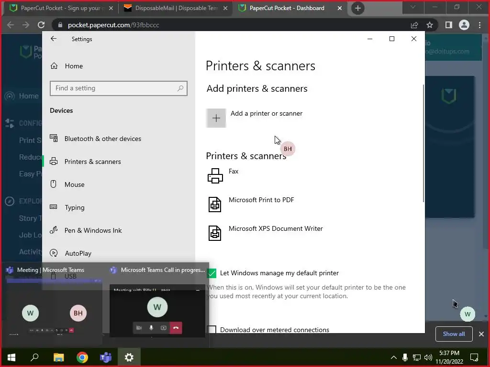Click the tray microphone icon
490x367 pixels.
(405, 357)
